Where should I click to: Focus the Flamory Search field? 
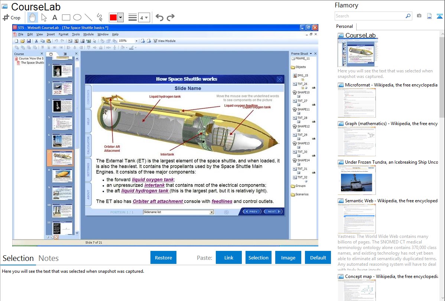[x=370, y=16]
